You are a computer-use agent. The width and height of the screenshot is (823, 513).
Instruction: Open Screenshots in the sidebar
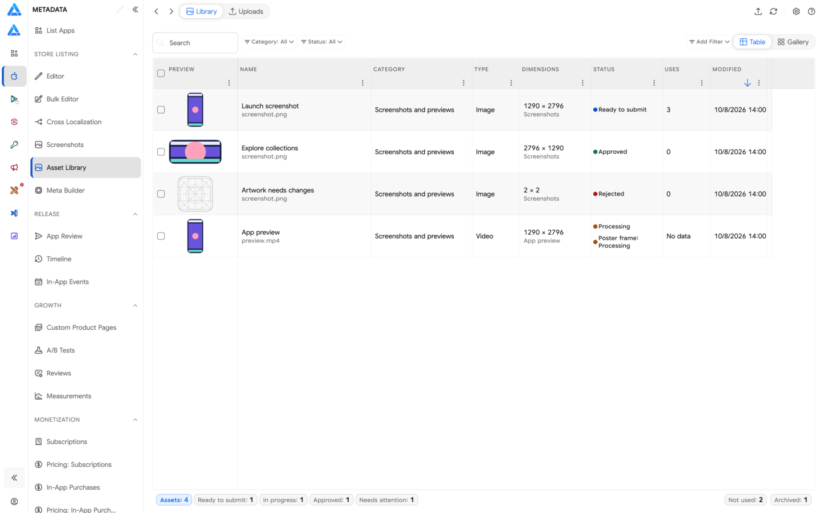86,145
